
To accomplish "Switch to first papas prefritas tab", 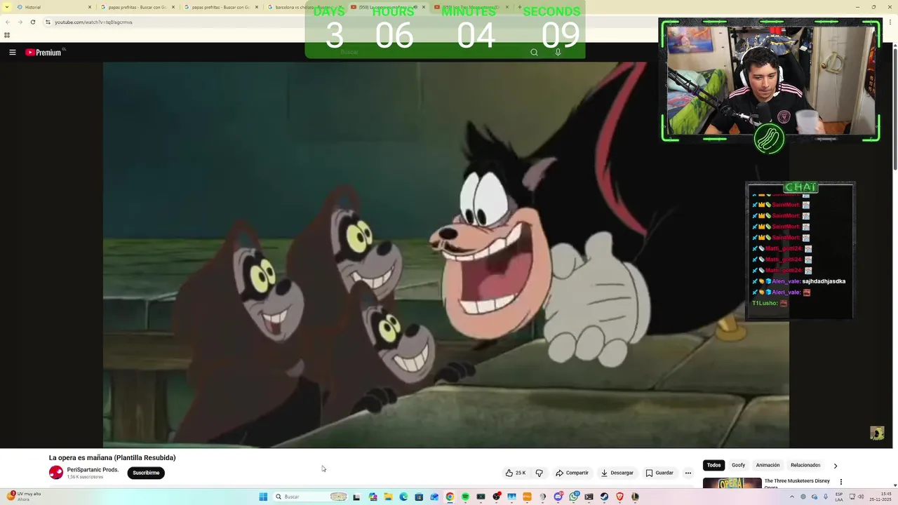I will tap(138, 7).
